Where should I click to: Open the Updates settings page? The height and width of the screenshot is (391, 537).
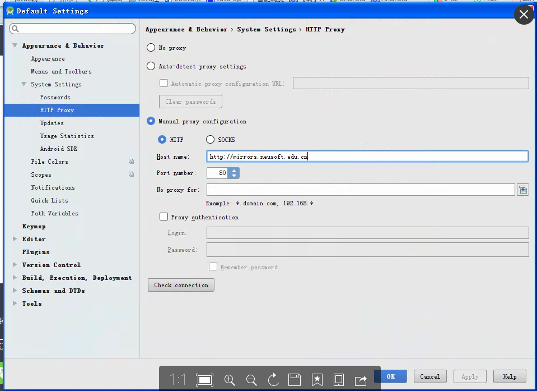pos(52,123)
